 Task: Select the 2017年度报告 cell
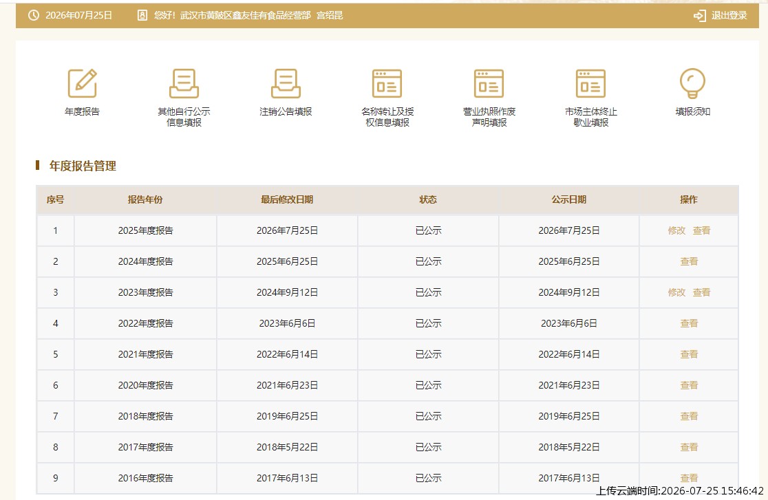pos(145,447)
